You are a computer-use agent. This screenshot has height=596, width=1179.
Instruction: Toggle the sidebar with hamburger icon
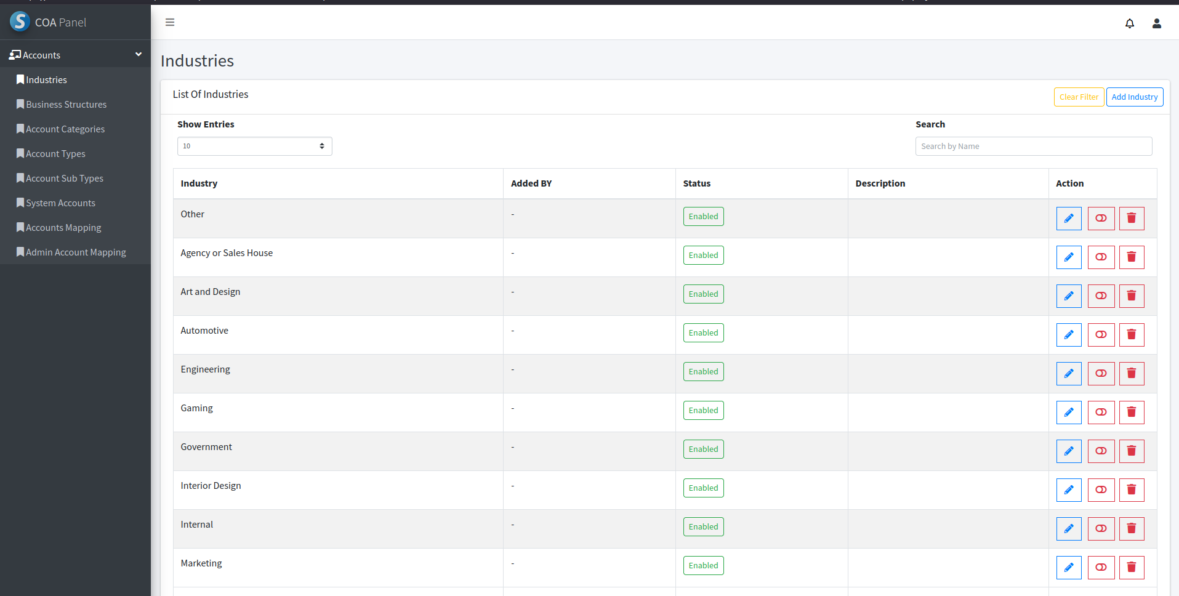coord(170,22)
